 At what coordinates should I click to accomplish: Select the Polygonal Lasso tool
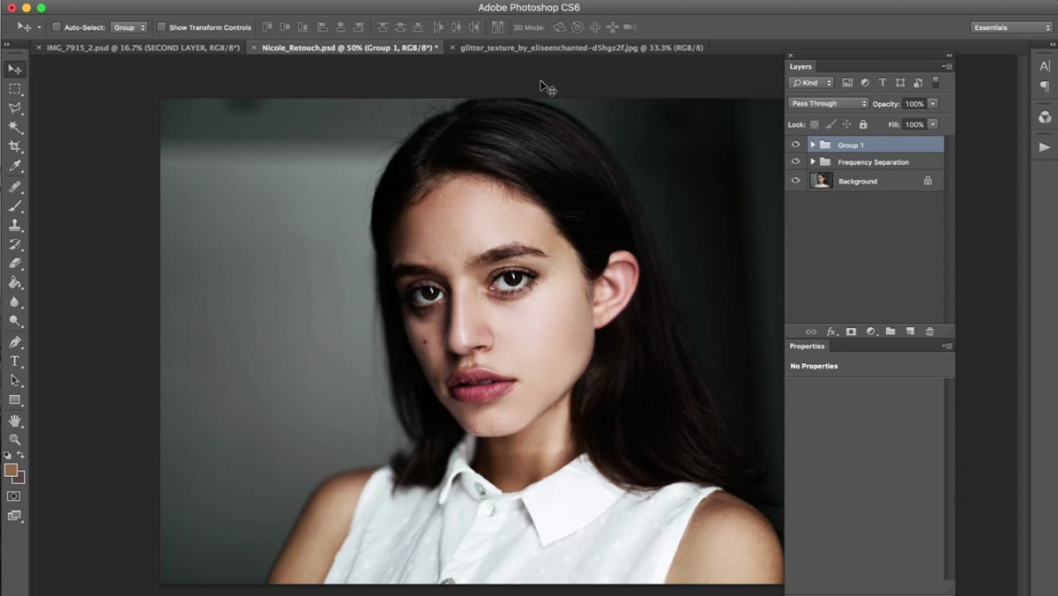pos(15,108)
